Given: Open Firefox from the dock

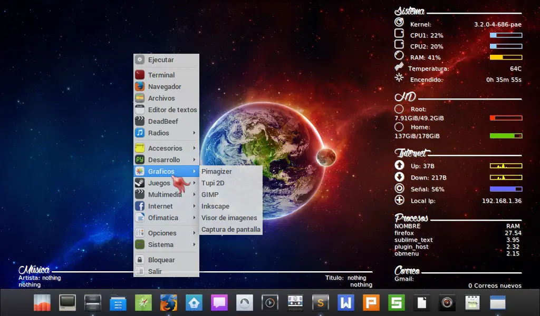Looking at the screenshot, I should coord(168,303).
